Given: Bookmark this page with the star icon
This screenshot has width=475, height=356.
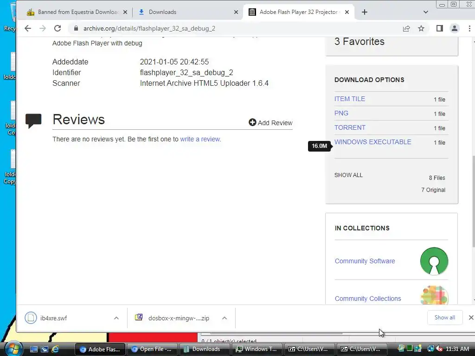Looking at the screenshot, I should click(x=421, y=28).
